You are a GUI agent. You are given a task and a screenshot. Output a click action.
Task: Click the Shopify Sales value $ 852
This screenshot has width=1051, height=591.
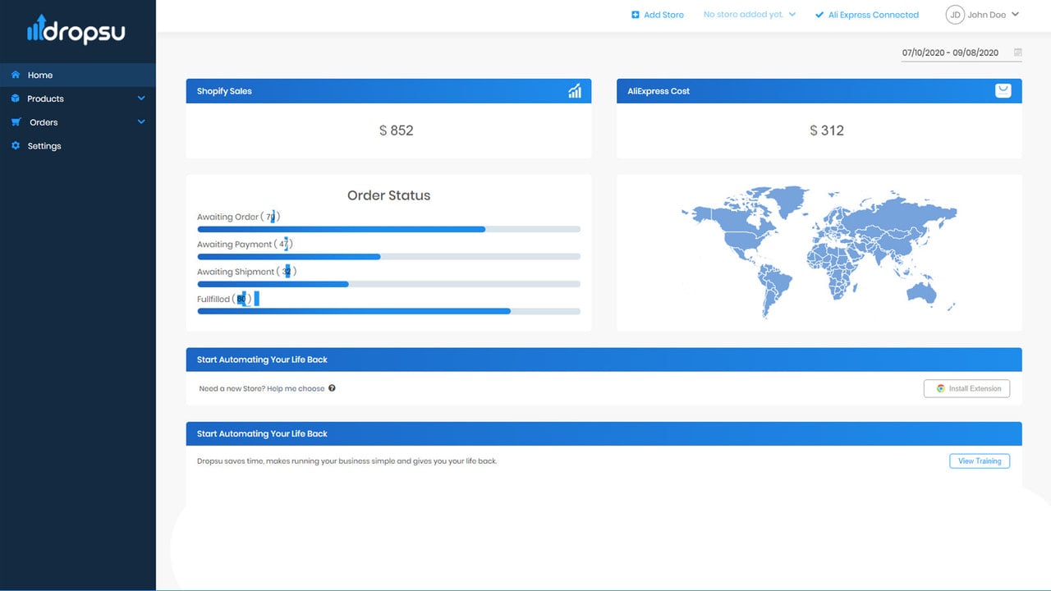[x=397, y=131]
